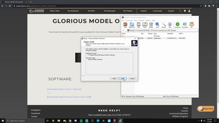
Task: Click the View icon in WinRAR toolbar
Action: (x=145, y=25)
